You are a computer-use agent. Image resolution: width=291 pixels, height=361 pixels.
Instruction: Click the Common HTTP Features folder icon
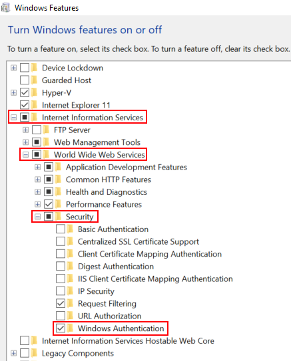click(x=59, y=180)
